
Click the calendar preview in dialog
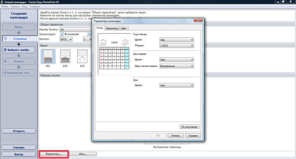114,54
